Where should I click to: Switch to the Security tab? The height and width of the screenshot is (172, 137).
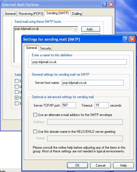coord(45,48)
